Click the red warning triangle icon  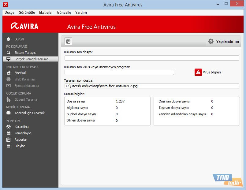click(198, 72)
